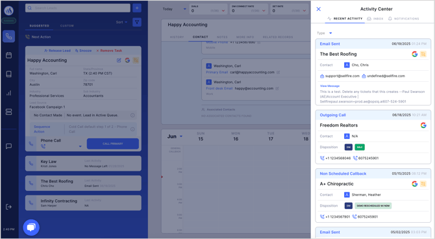Open the chat message sidebar icon
Screen dimensions: 435x239
(x=8, y=146)
